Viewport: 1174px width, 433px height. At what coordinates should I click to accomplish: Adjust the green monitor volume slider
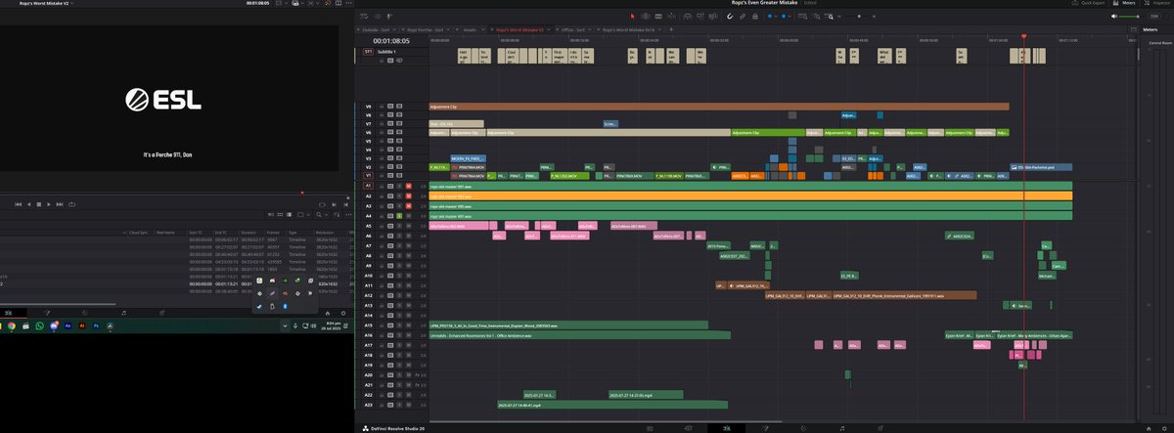point(1130,16)
